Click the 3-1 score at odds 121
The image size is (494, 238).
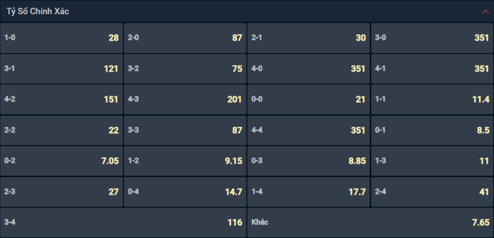[x=61, y=69]
